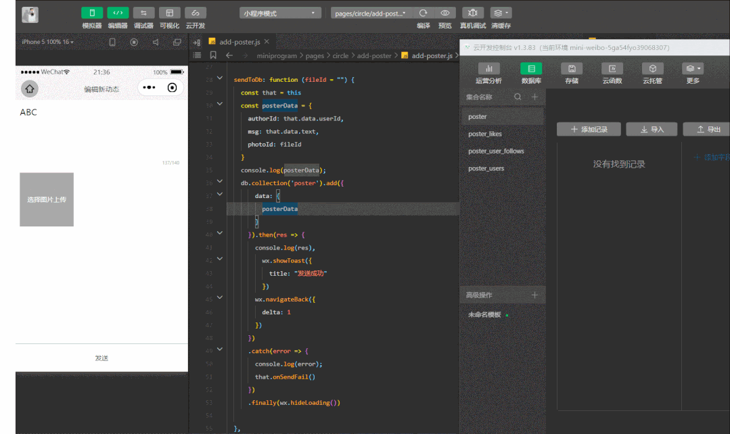Click the editor forward navigation arrow
Viewport: 730px width, 434px height.
tap(244, 55)
